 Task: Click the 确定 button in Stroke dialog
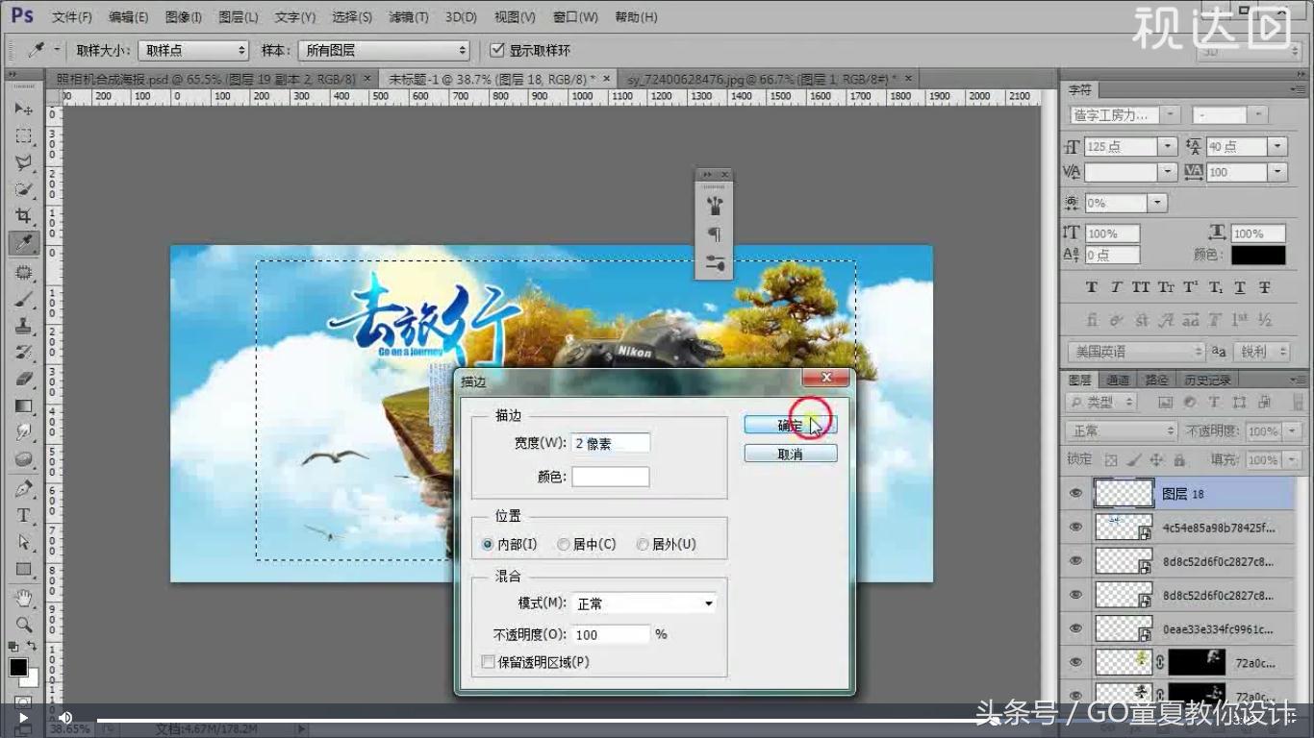click(790, 424)
